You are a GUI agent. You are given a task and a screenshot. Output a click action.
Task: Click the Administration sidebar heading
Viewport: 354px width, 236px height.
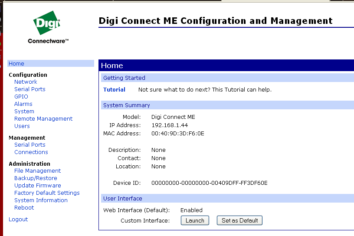tap(29, 164)
